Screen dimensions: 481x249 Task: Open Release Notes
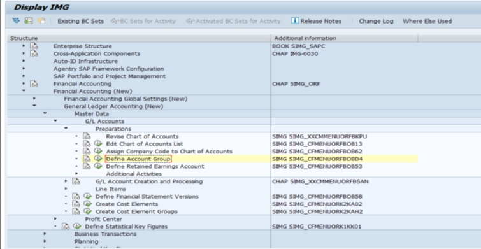[316, 21]
